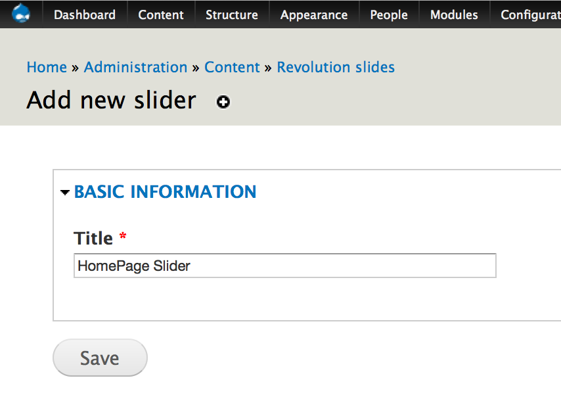Click the Add new slider heading
The image size is (561, 401).
[x=111, y=101]
